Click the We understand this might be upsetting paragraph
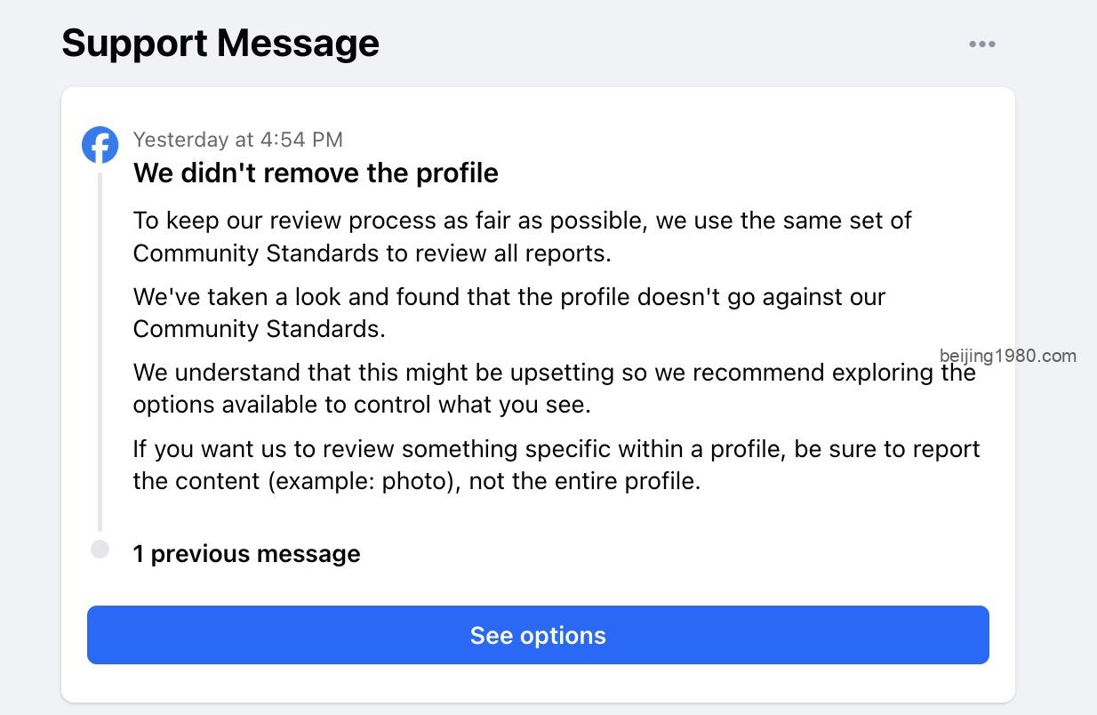This screenshot has width=1097, height=715. pyautogui.click(x=555, y=388)
